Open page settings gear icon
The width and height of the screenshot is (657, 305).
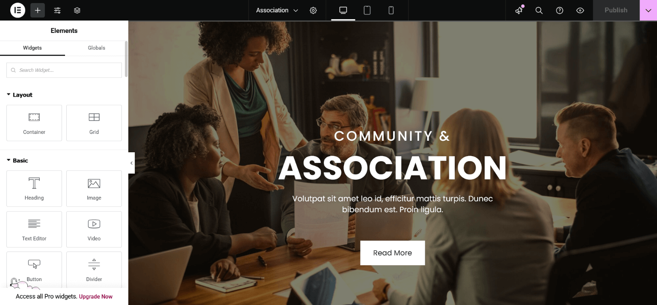click(313, 10)
